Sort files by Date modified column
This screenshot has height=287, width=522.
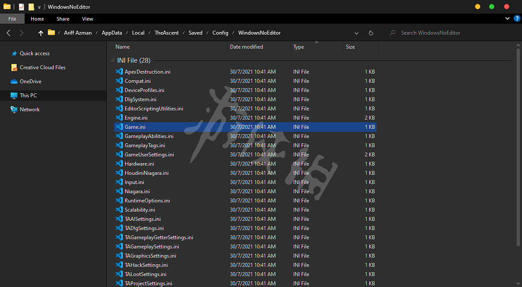pos(246,47)
